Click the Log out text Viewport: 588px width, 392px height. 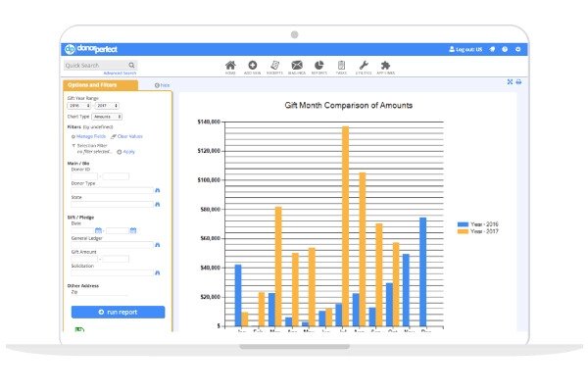click(x=469, y=49)
